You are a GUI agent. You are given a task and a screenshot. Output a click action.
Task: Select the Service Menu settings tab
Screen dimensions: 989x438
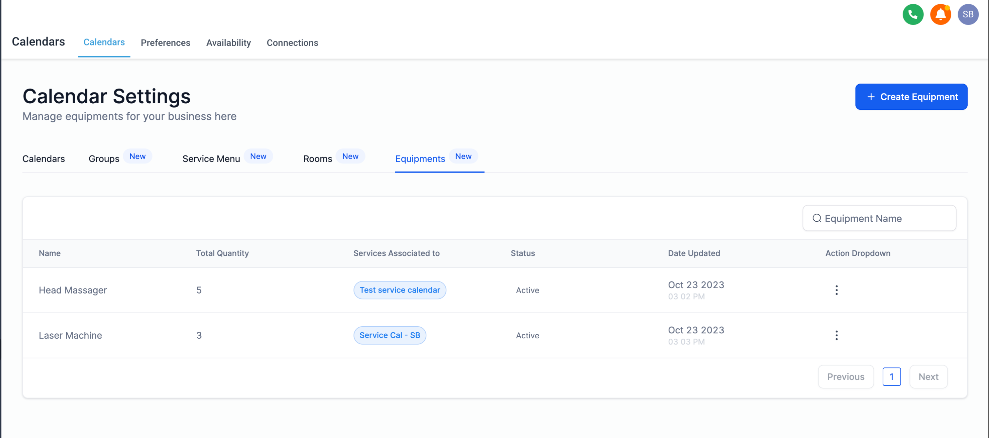pyautogui.click(x=211, y=159)
